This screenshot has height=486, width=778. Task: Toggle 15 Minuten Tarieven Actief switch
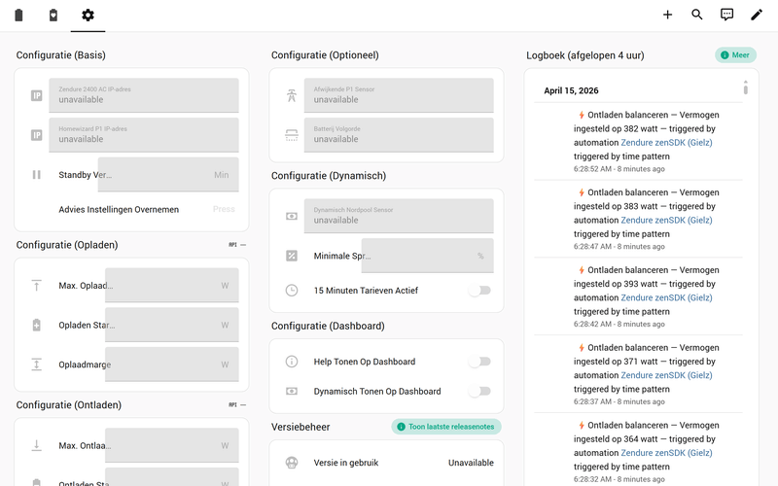tap(478, 291)
